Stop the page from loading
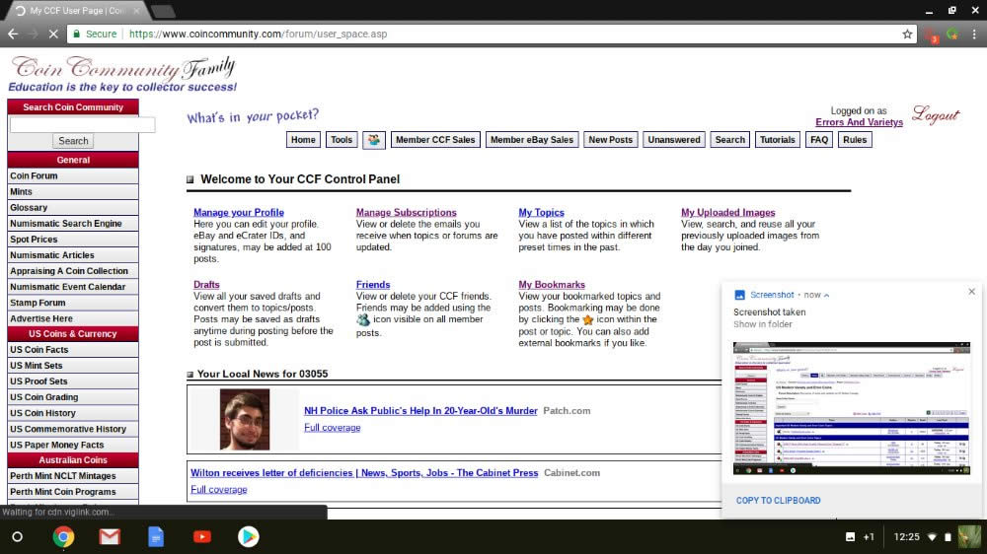This screenshot has width=987, height=554. click(x=53, y=34)
